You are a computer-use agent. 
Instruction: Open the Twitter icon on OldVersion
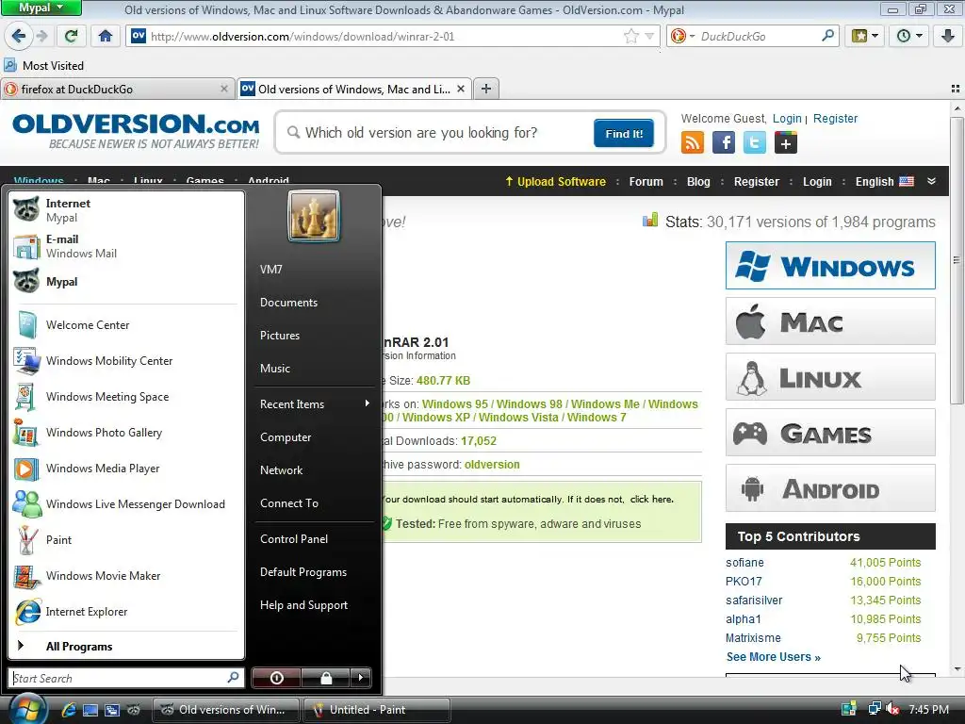(755, 143)
